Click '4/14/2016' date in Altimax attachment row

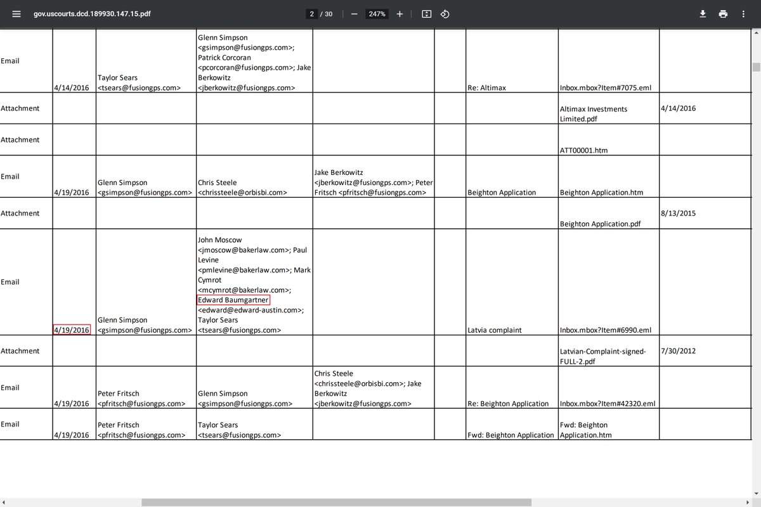tap(678, 108)
